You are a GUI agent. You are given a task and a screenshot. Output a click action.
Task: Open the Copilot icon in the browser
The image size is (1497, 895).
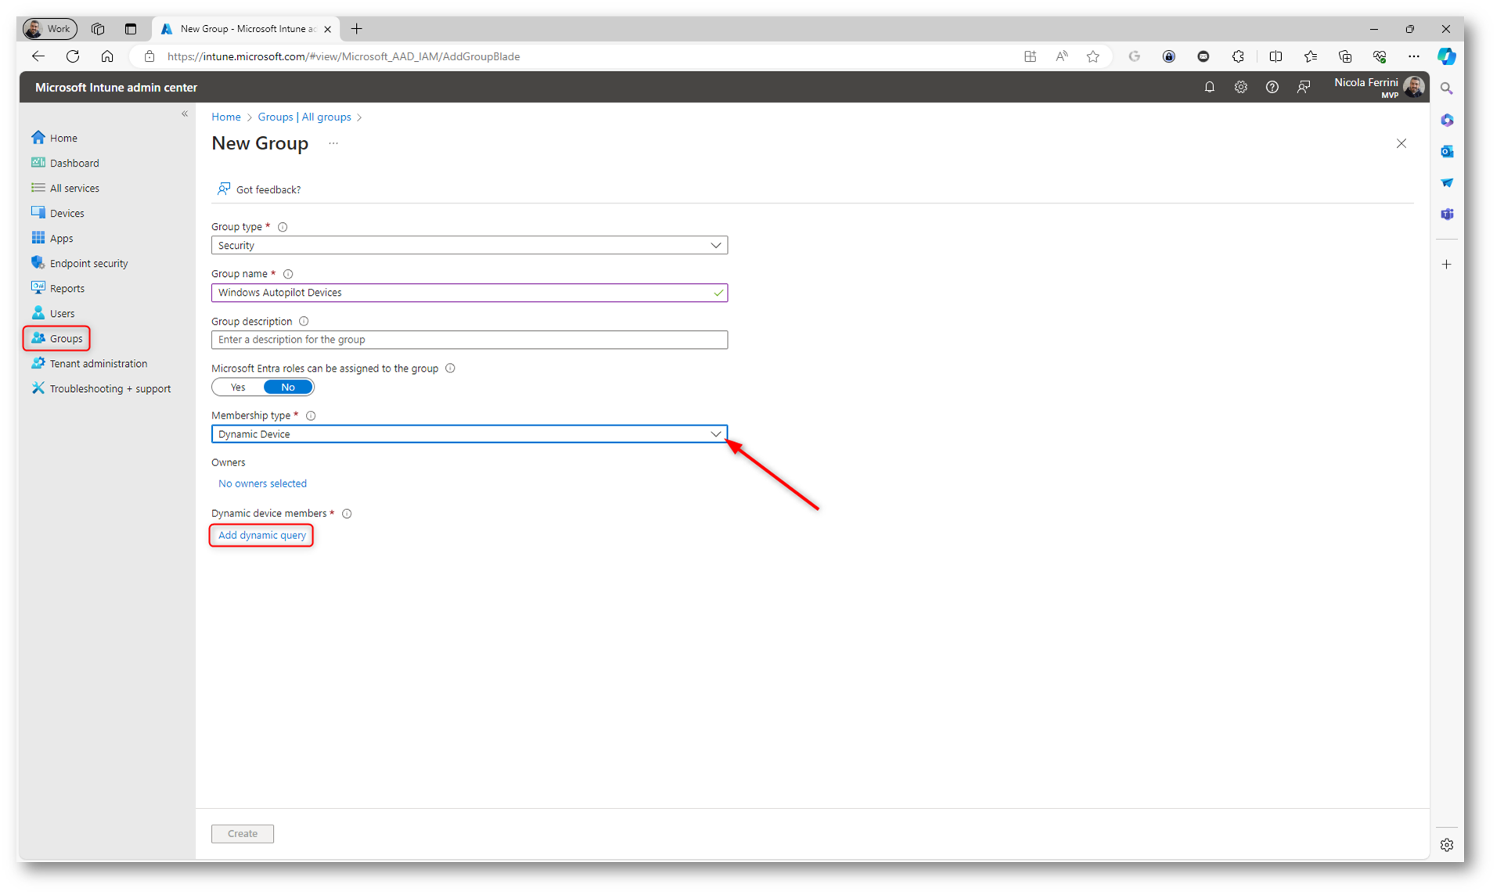[x=1446, y=56]
